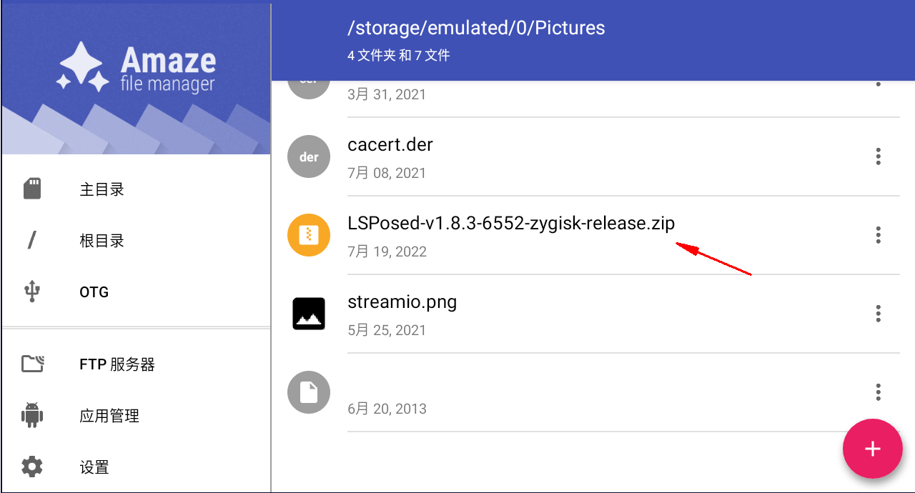Viewport: 915px width, 493px height.
Task: Click the gray der icon for cacert.der
Action: (309, 156)
